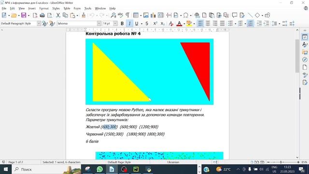Click the Copy icon
Image resolution: width=309 pixels, height=174 pixels.
(65, 15)
